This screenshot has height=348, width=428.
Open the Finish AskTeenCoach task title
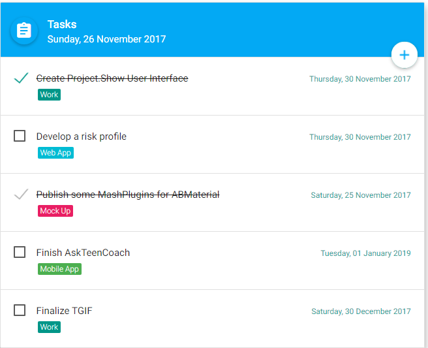click(83, 253)
